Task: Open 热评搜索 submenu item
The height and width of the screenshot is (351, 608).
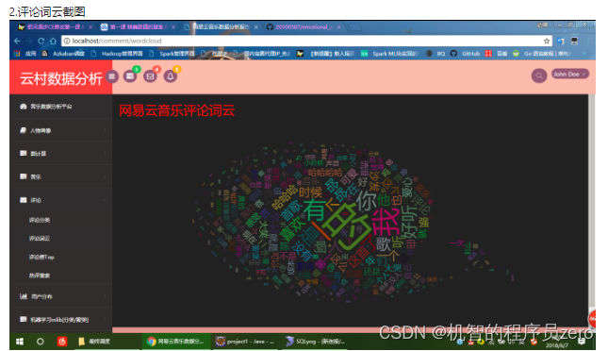Action: tap(40, 276)
